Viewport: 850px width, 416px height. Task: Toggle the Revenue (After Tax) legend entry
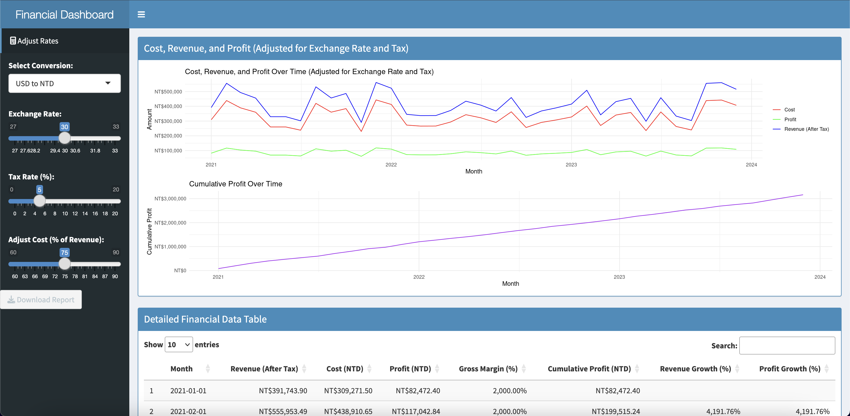pos(801,129)
